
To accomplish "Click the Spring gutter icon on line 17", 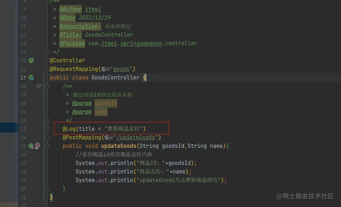I will tap(31, 77).
